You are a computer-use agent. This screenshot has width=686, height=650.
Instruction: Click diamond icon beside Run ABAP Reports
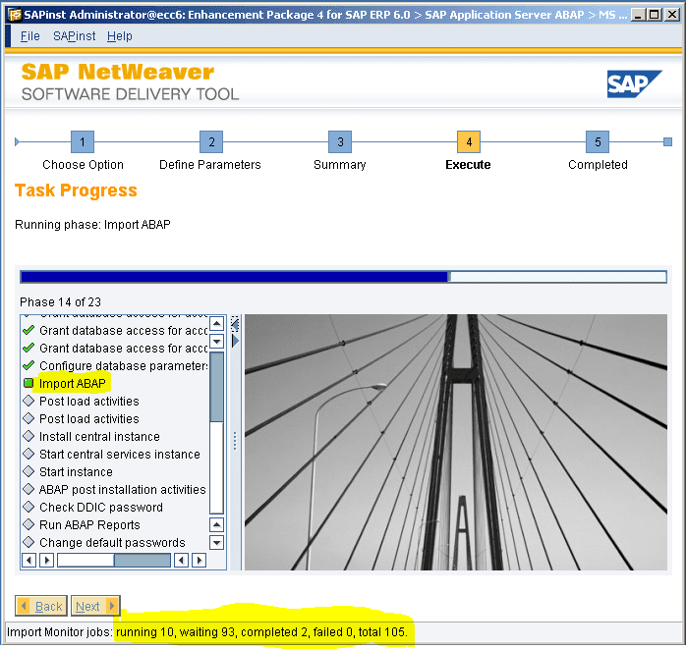pyautogui.click(x=29, y=524)
